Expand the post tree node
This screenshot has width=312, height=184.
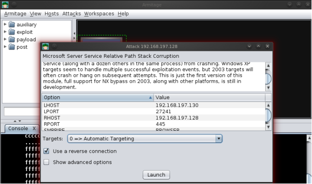(x=5, y=47)
